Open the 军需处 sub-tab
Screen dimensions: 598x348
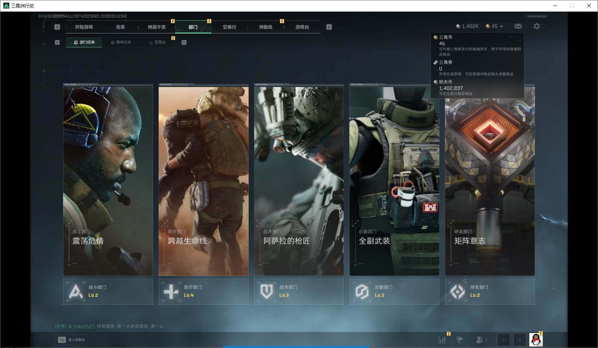(157, 42)
